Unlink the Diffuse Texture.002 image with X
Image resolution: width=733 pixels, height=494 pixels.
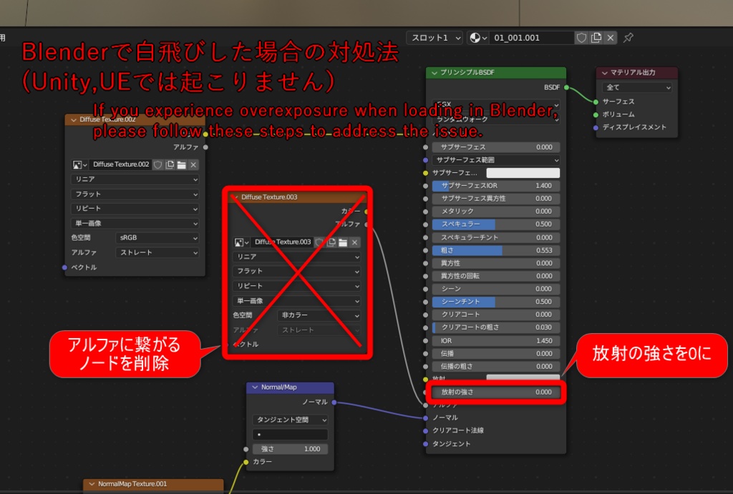[x=193, y=165]
